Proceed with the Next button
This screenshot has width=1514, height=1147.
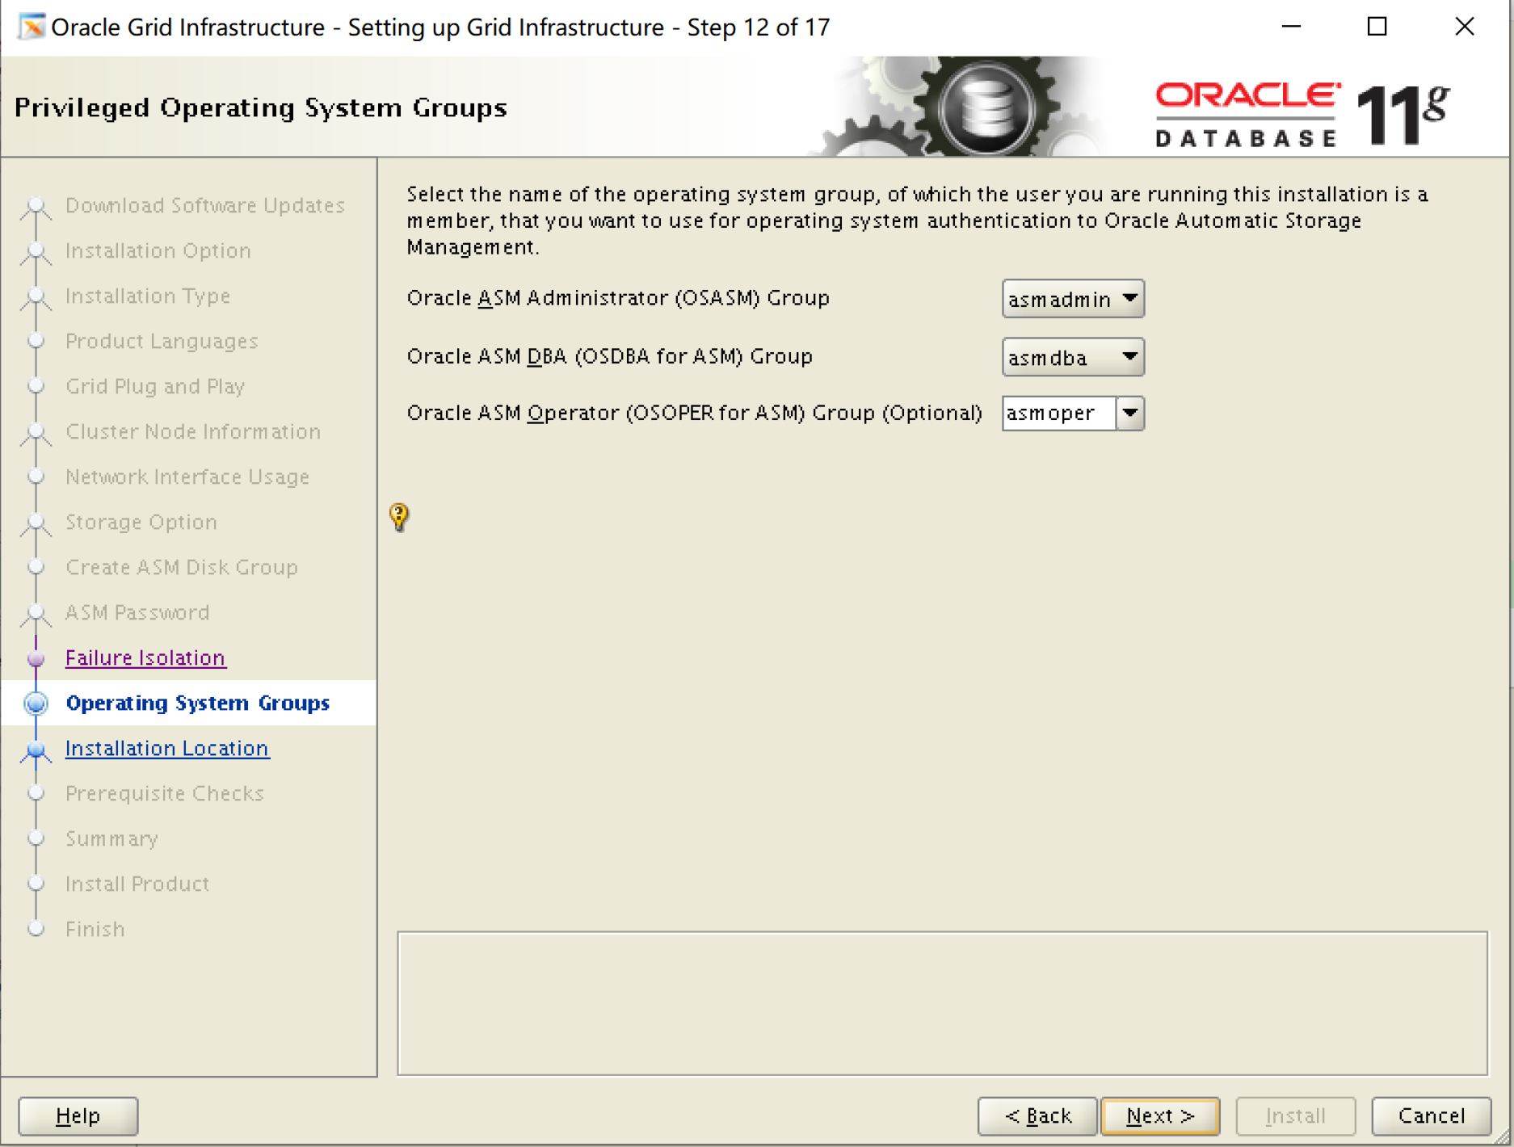[x=1160, y=1115]
